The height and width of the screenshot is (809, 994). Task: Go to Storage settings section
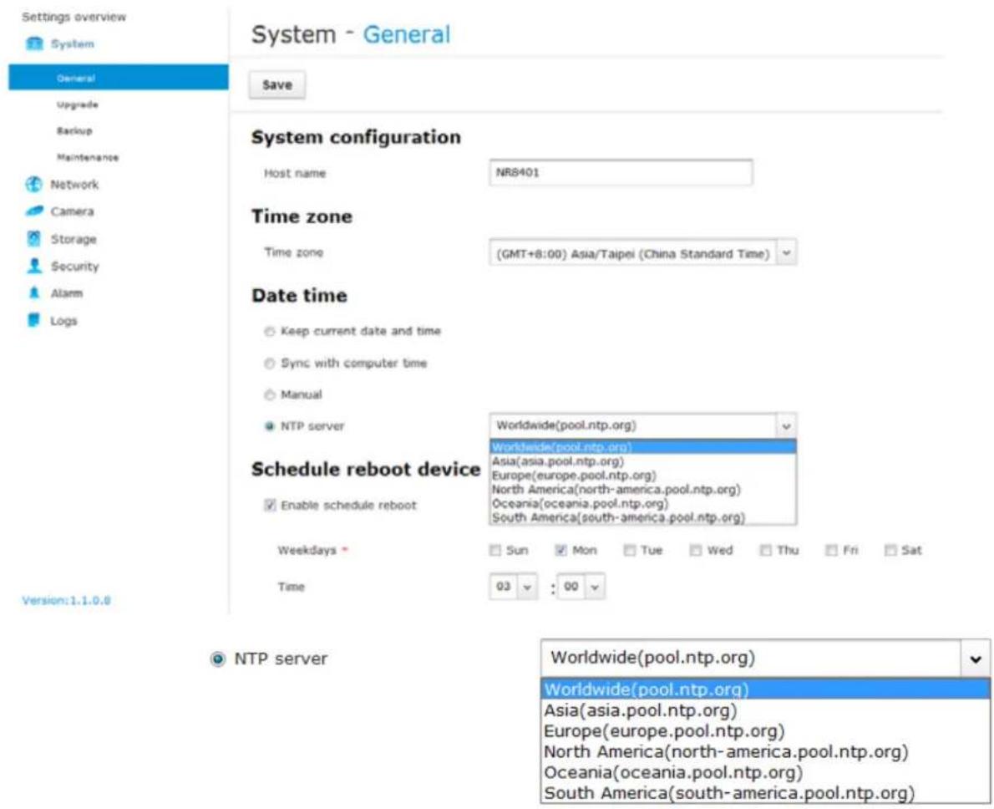74,239
